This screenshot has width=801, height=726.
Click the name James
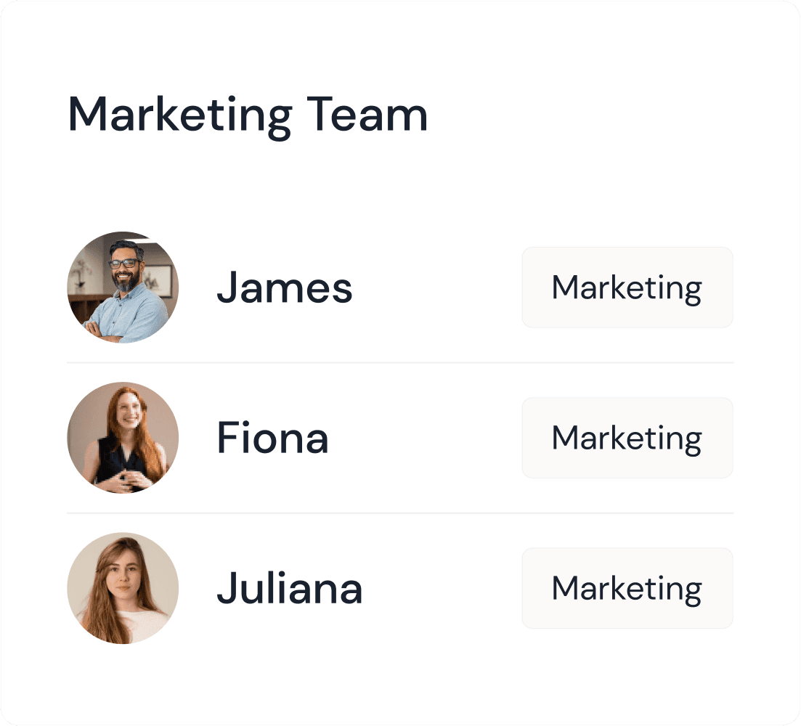(285, 288)
